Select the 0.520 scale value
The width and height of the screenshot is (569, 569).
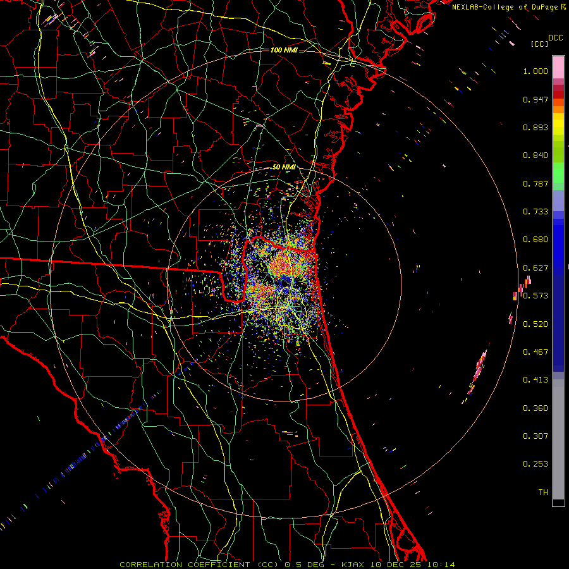[535, 324]
